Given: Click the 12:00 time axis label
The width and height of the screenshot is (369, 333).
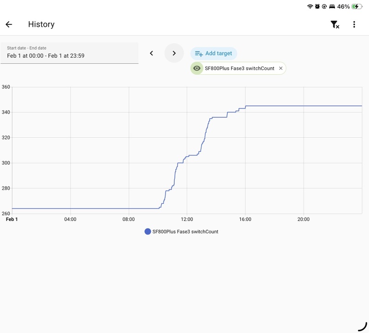Looking at the screenshot, I should tap(187, 219).
